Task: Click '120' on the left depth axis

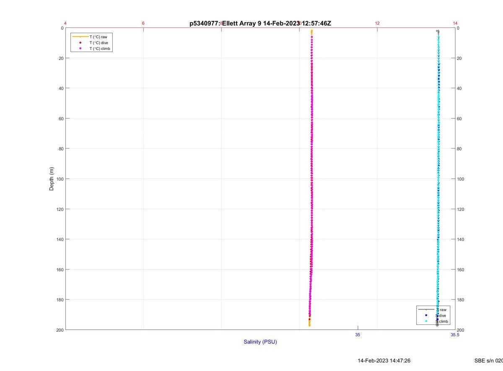Action: (x=60, y=209)
